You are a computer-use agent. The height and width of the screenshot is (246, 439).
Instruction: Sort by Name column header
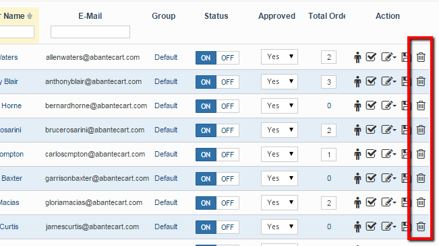pyautogui.click(x=14, y=16)
